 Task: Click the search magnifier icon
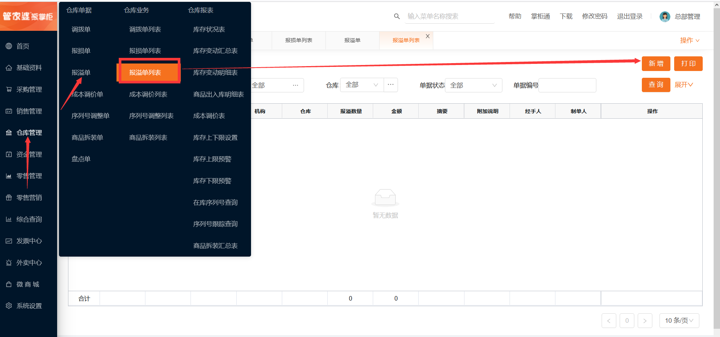(x=397, y=16)
